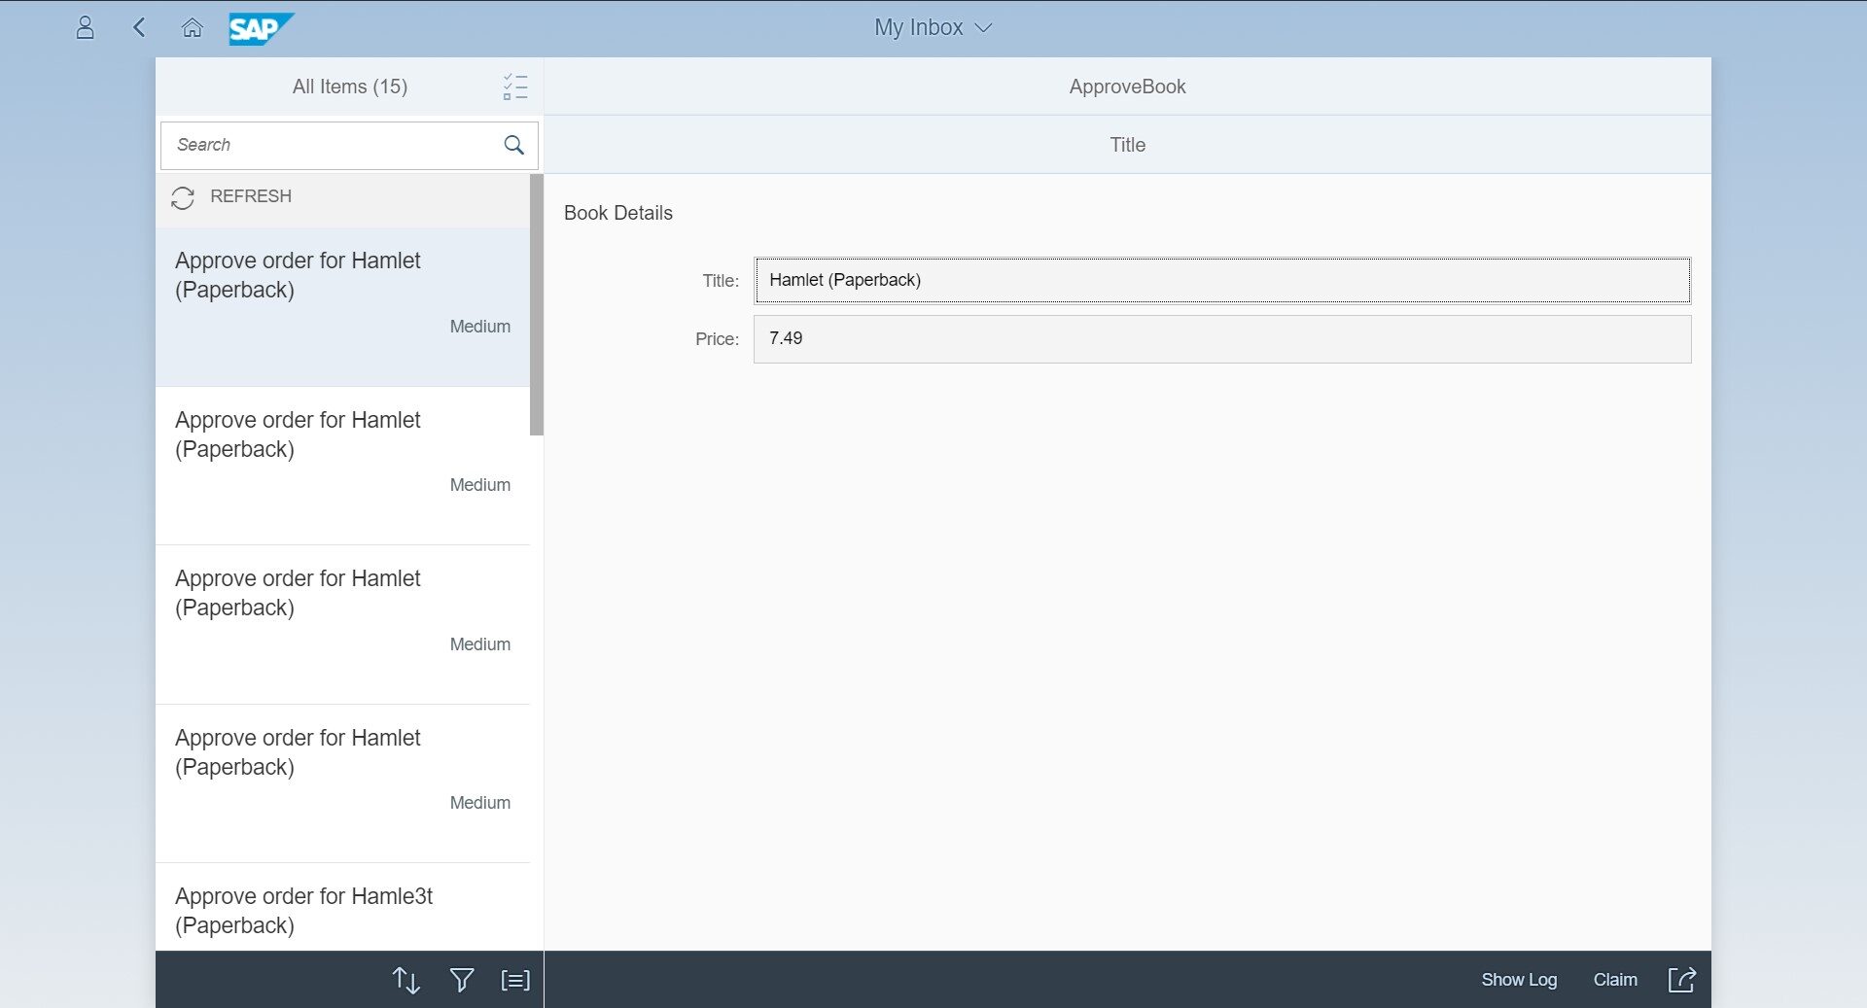This screenshot has height=1008, width=1867.
Task: Click the search magnifier icon
Action: click(x=514, y=145)
